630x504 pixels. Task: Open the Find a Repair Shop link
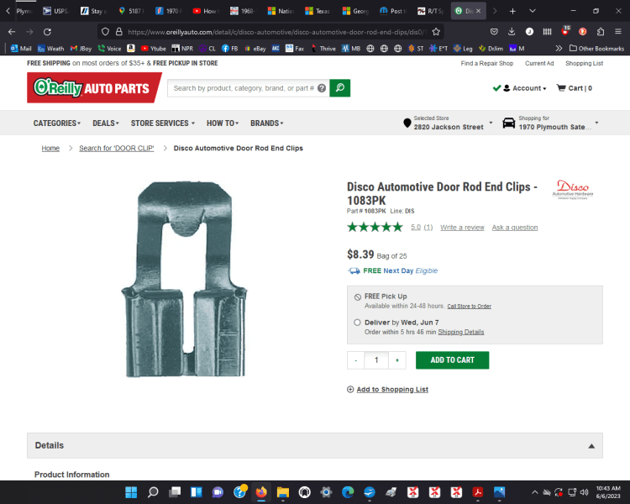(487, 63)
